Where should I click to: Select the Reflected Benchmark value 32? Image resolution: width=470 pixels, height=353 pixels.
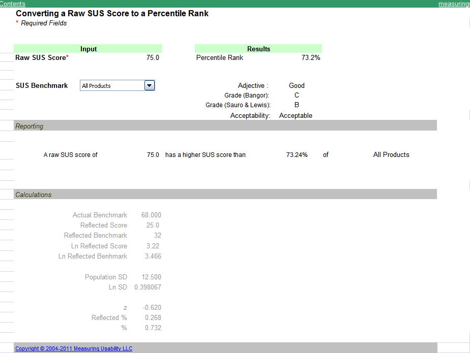158,235
